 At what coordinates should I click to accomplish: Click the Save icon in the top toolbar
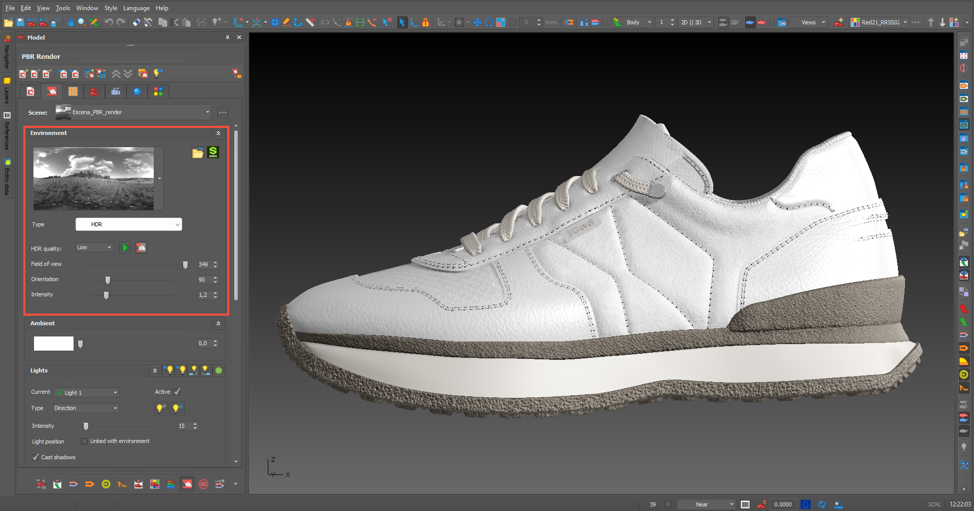20,22
